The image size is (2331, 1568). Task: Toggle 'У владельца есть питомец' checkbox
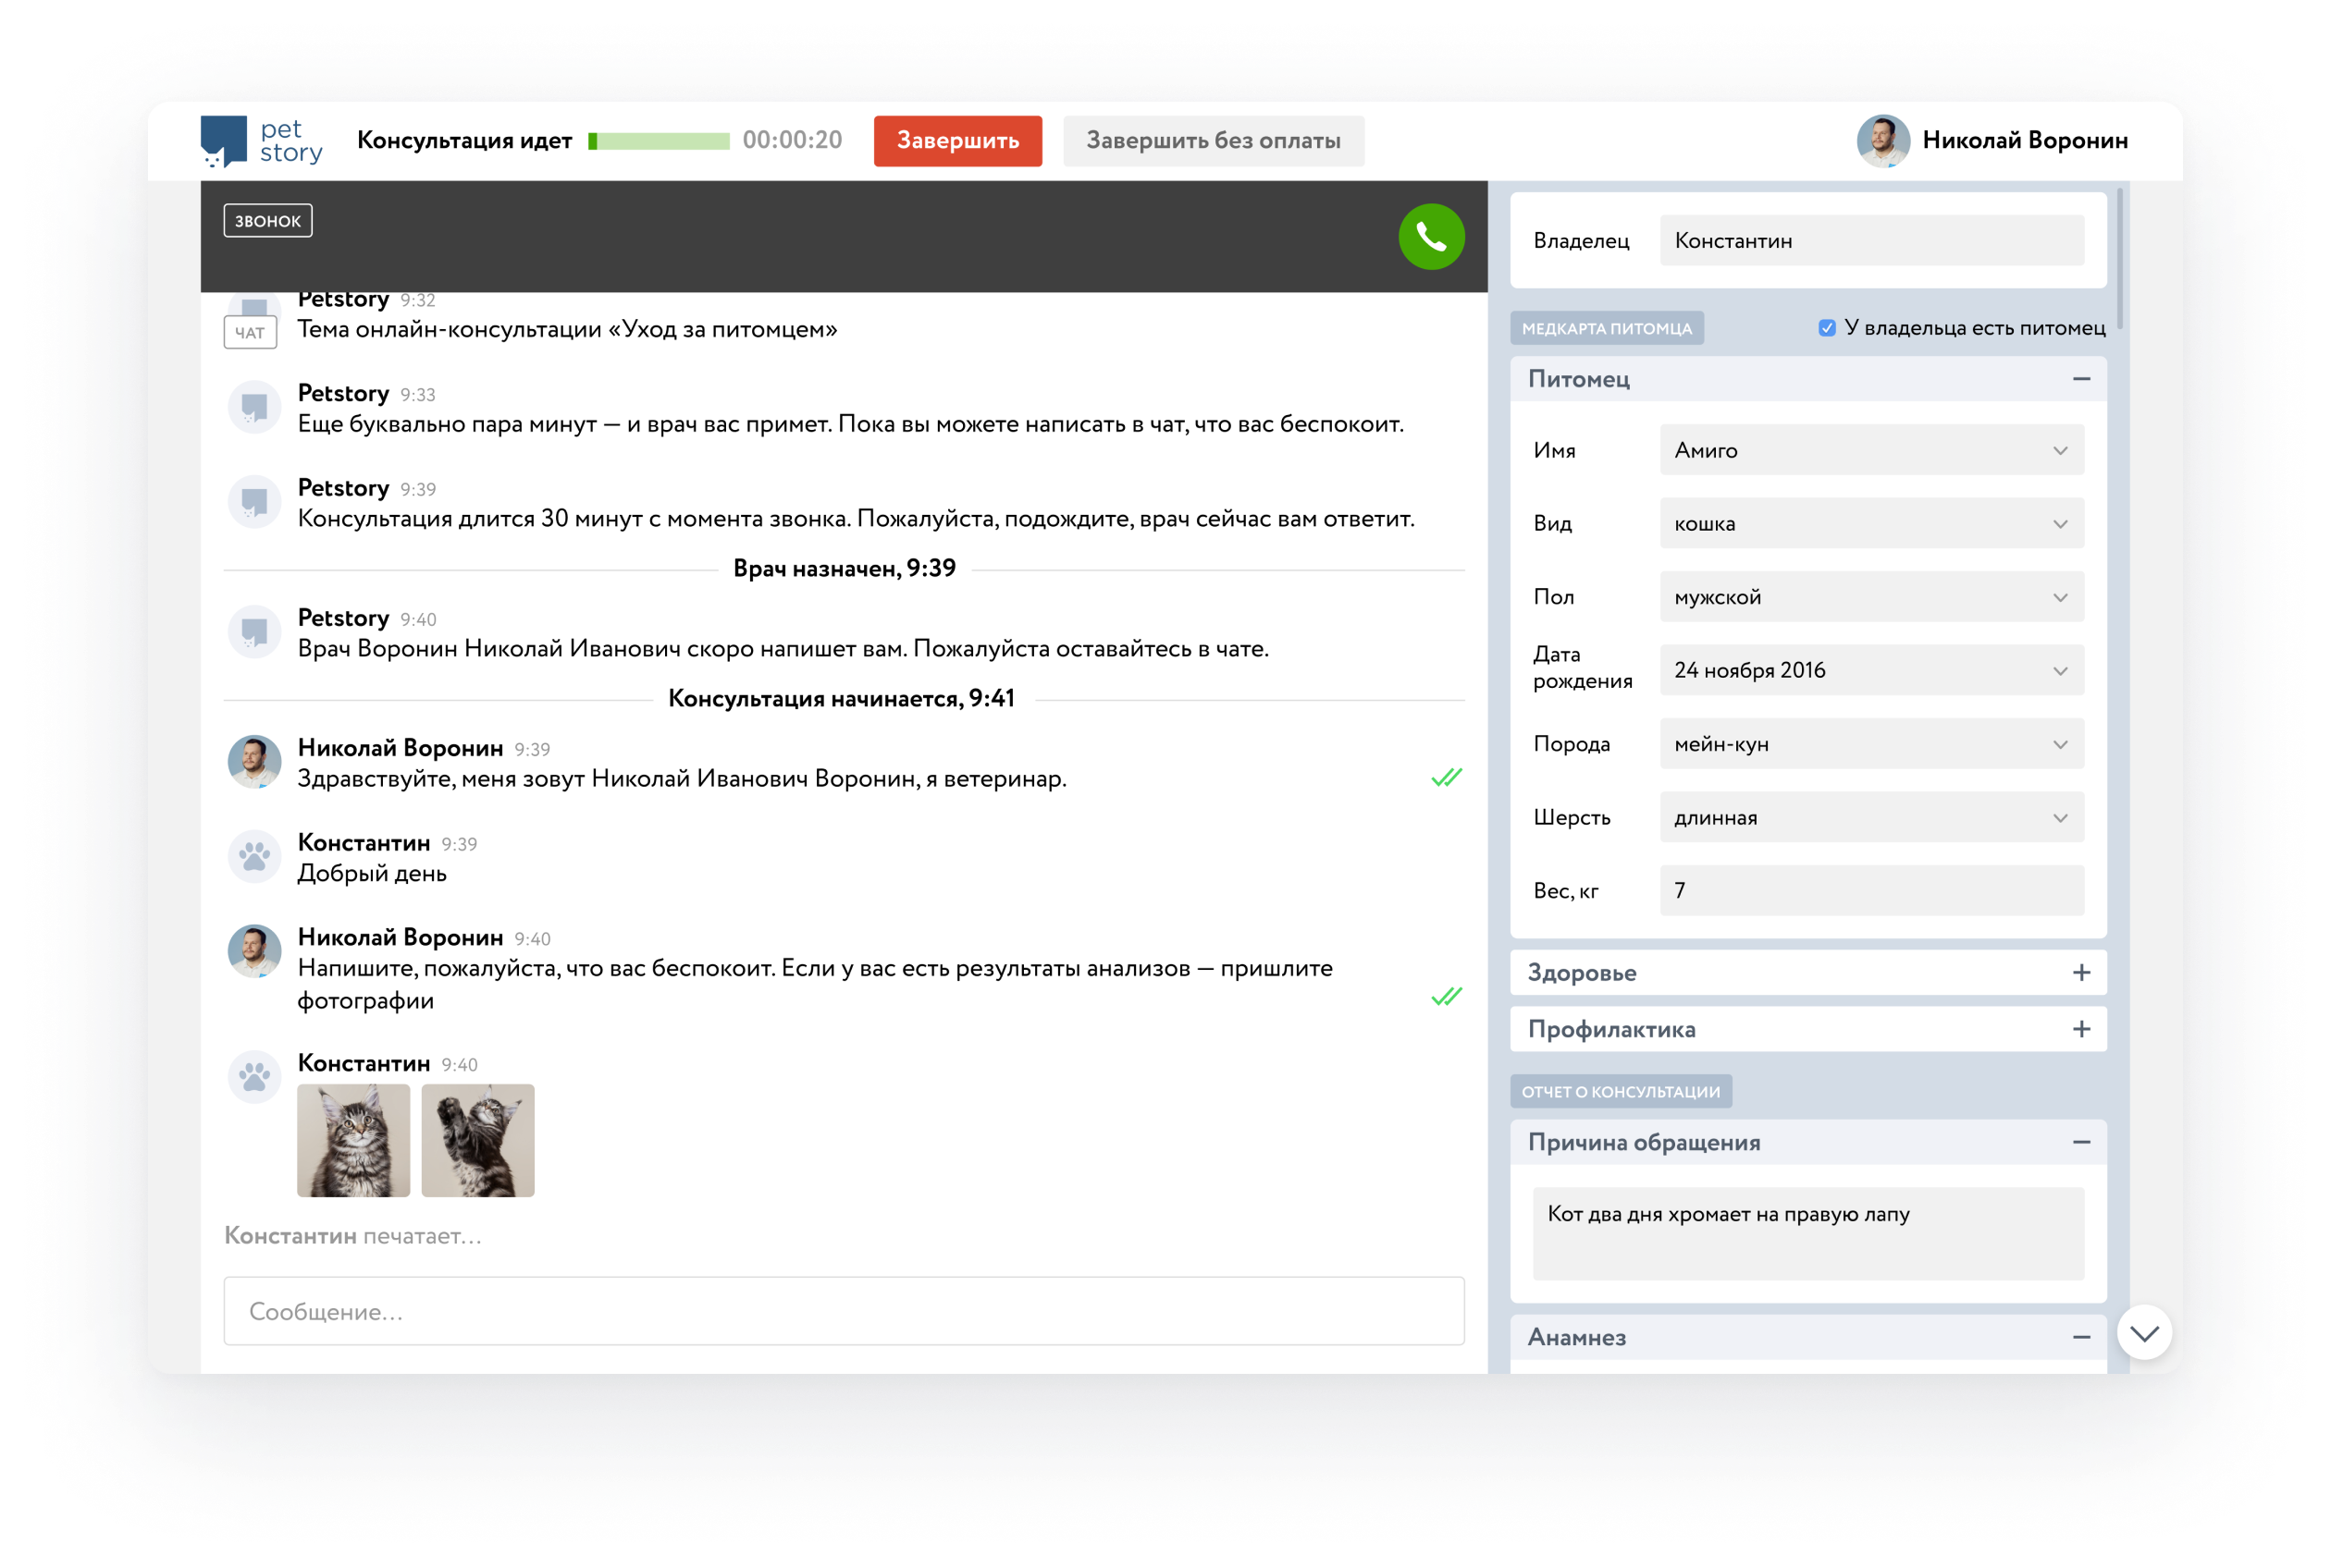1826,328
